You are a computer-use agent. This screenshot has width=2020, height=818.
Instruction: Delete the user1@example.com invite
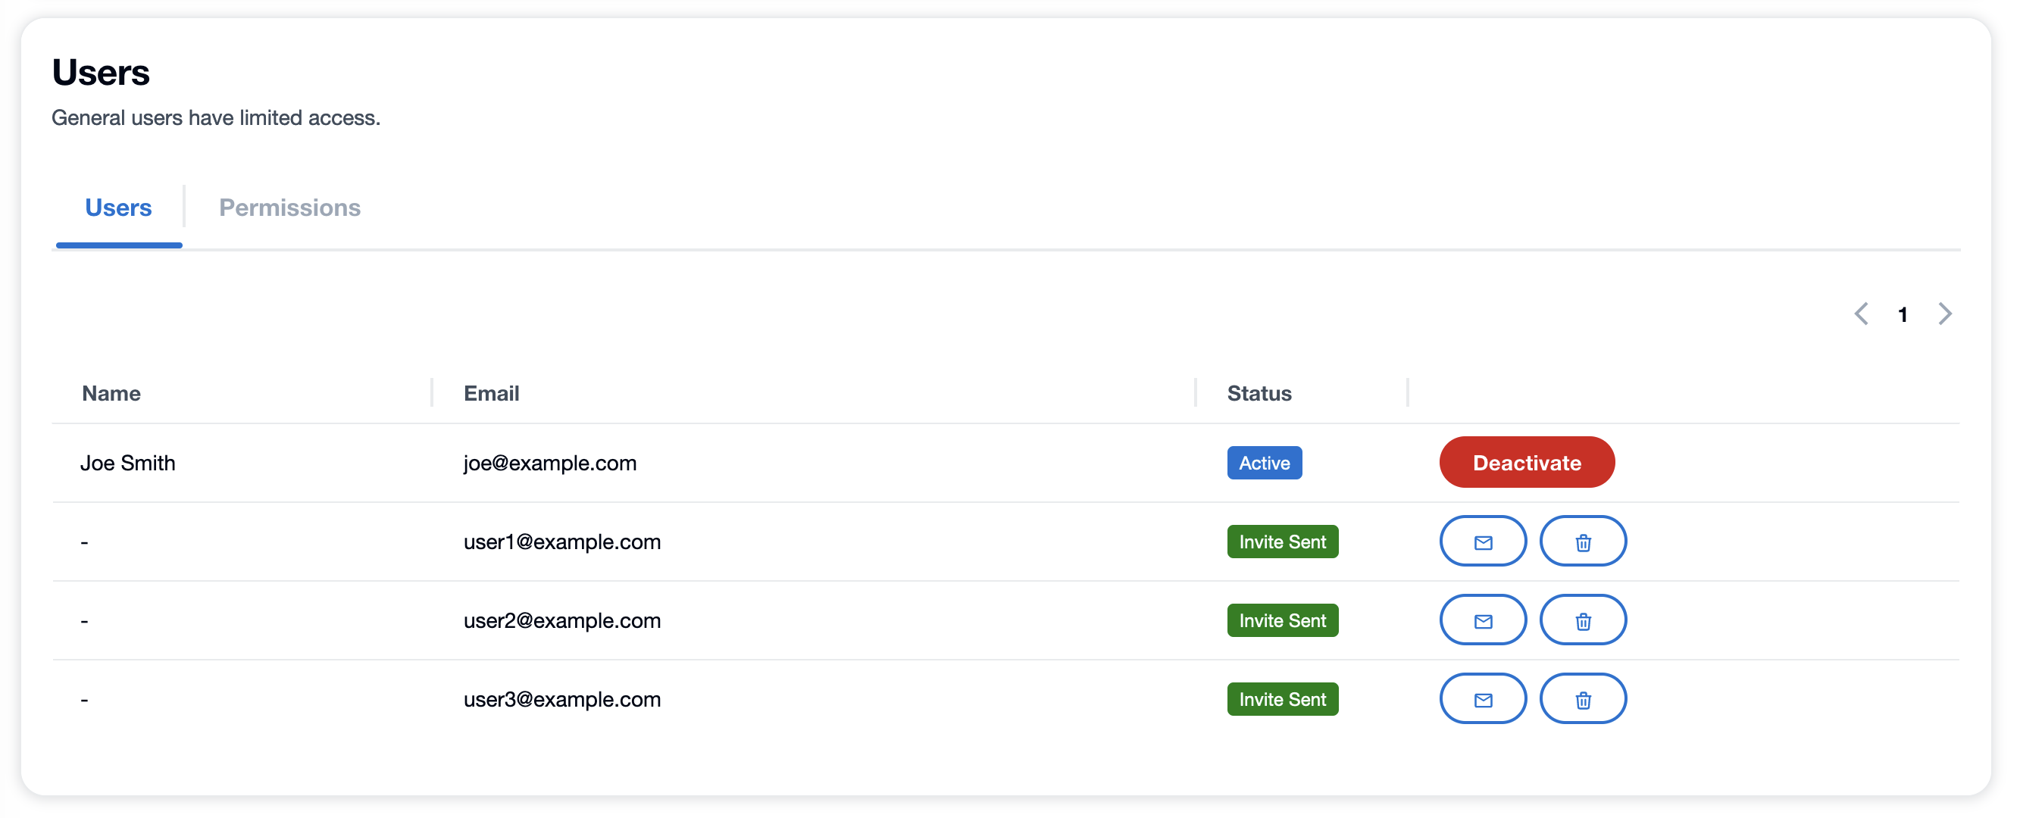(x=1584, y=542)
